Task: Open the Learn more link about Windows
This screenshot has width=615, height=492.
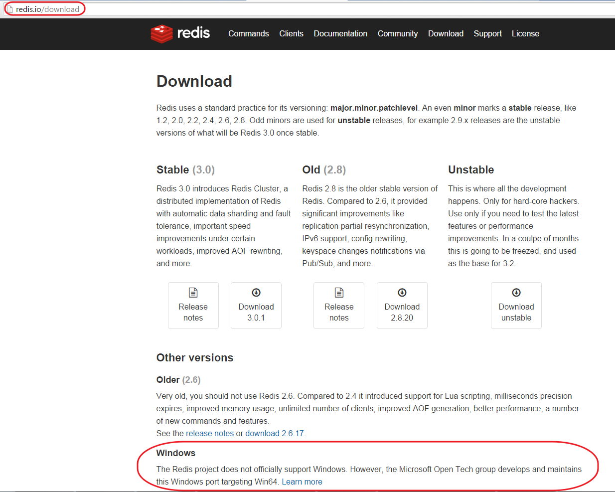Action: tap(302, 482)
